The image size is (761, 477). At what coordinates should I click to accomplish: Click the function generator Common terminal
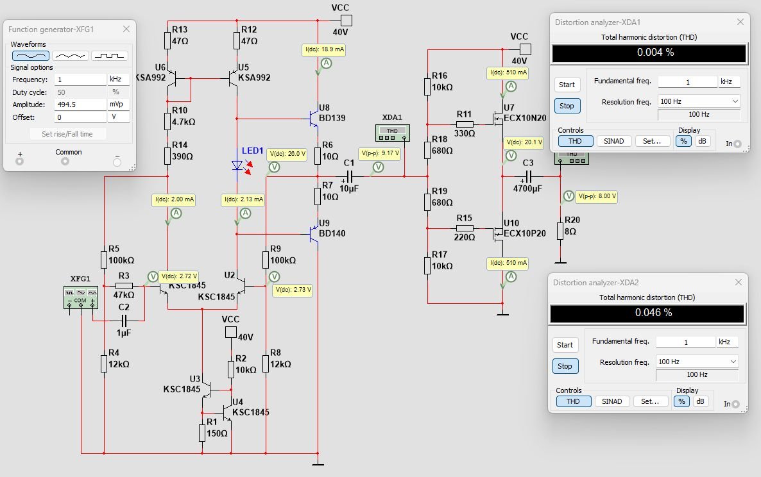coord(65,162)
